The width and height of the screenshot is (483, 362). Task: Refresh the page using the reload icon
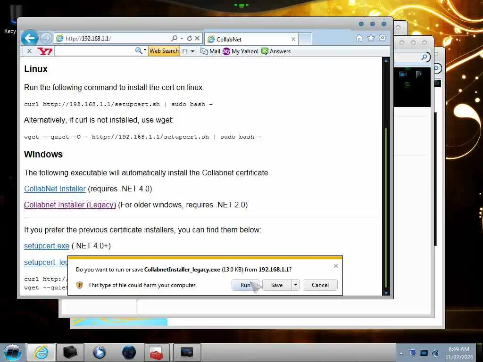[x=190, y=38]
